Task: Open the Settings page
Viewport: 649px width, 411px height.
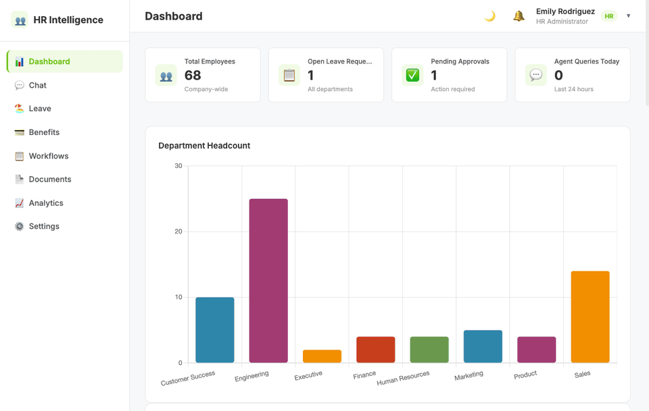Action: [x=65, y=226]
